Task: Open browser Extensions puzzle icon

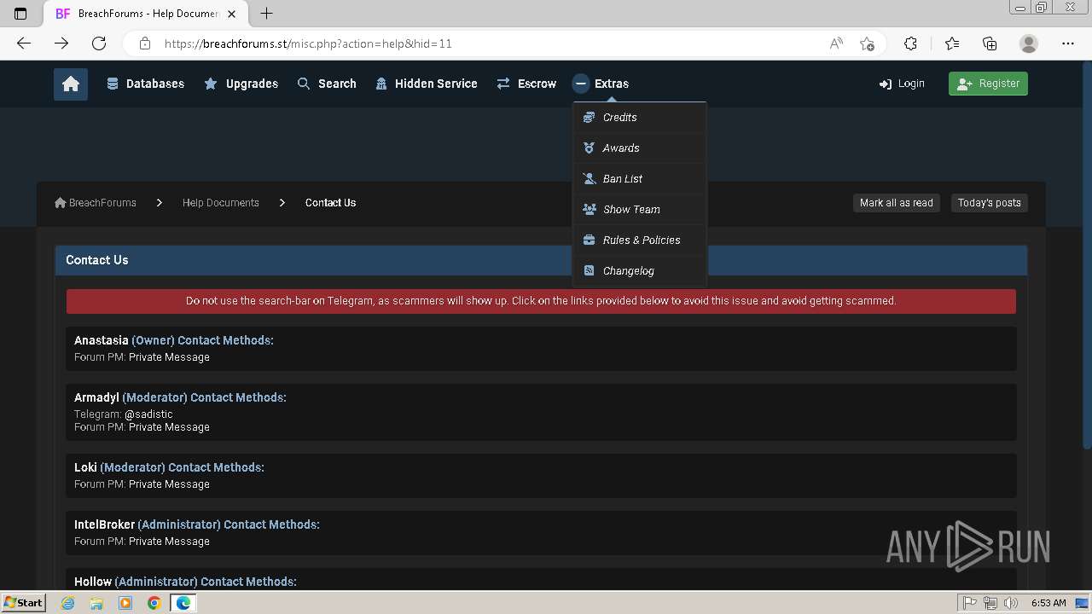Action: click(910, 43)
